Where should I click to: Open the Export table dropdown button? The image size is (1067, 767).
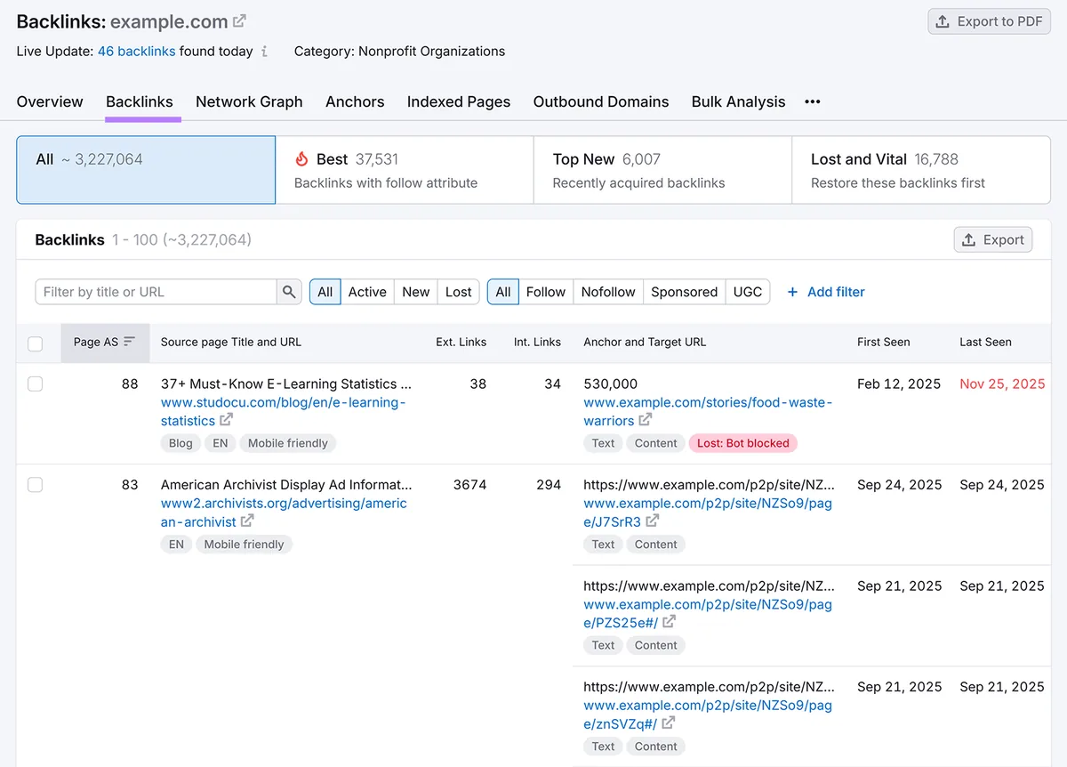point(993,239)
